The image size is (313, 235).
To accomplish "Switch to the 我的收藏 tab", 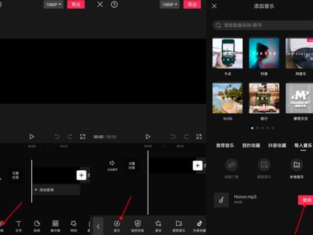I will [251, 146].
